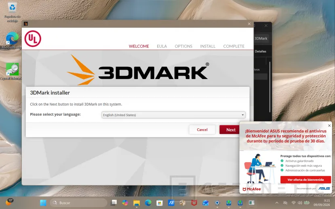This screenshot has width=335, height=209.
Task: Click the ASUS logo in popup
Action: click(x=324, y=188)
